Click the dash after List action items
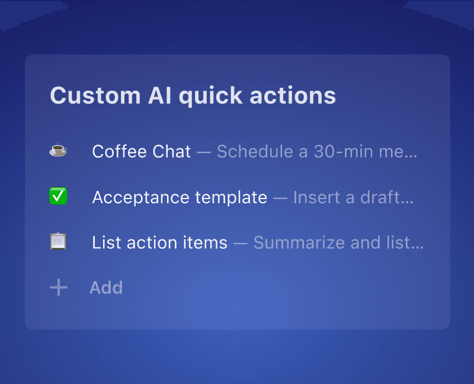The image size is (474, 384). click(x=241, y=243)
